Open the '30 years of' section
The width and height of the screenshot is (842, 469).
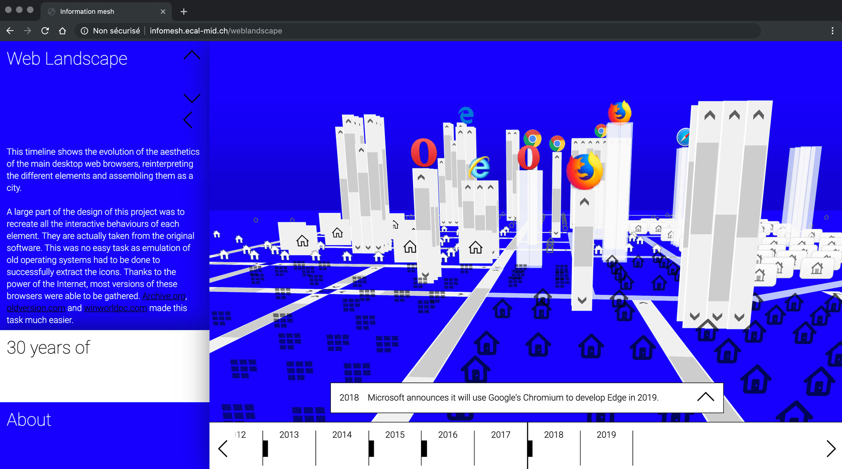(x=48, y=348)
